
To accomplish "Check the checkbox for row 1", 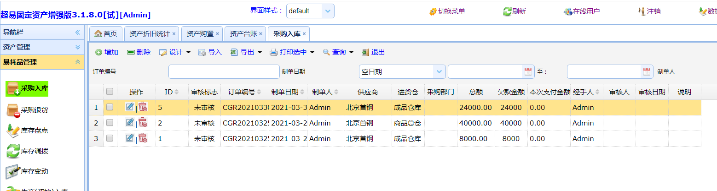I will [x=110, y=107].
